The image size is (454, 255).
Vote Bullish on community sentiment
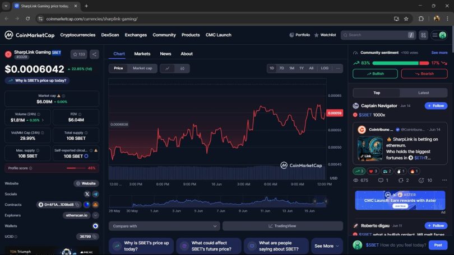[x=375, y=74]
